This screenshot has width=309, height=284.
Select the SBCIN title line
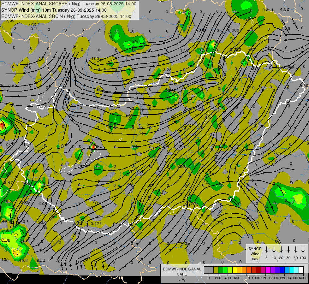[x=66, y=16]
